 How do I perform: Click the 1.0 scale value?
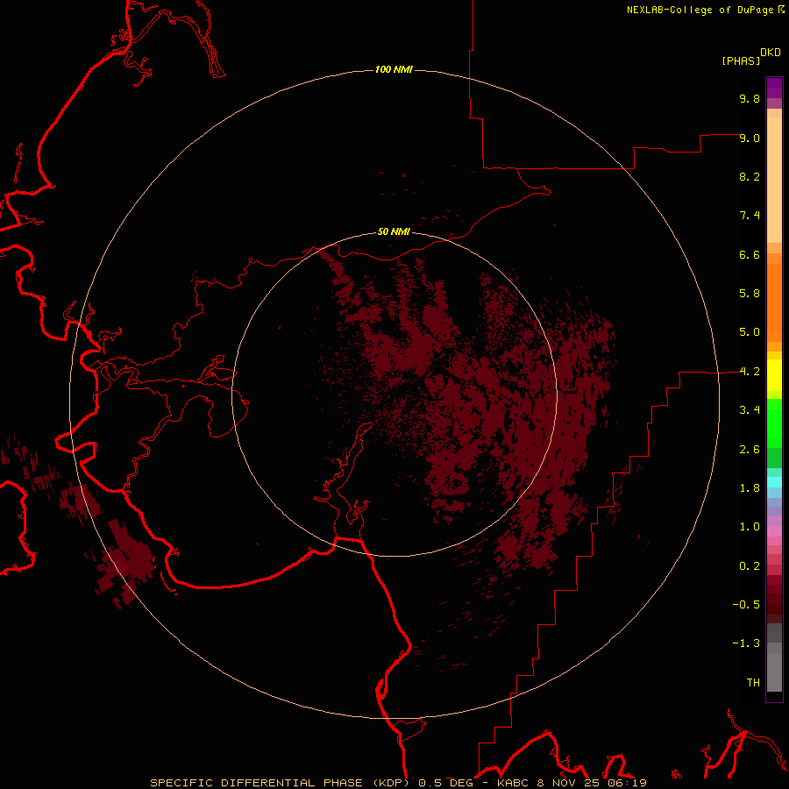(x=750, y=527)
